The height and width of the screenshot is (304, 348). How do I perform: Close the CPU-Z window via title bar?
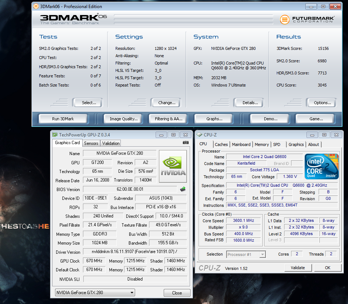pyautogui.click(x=336, y=135)
